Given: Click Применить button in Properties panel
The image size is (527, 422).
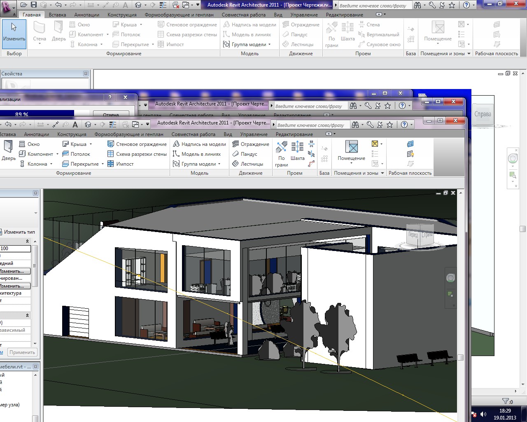Looking at the screenshot, I should tap(22, 352).
